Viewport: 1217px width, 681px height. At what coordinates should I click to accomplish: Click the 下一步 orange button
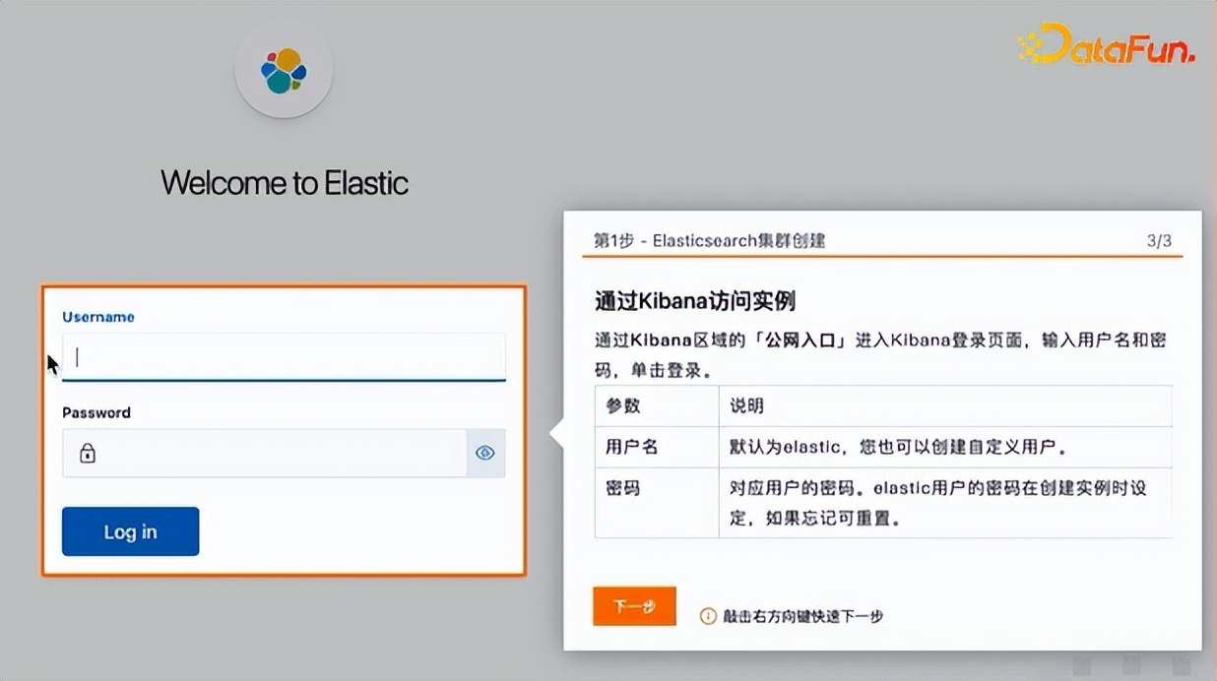tap(634, 606)
